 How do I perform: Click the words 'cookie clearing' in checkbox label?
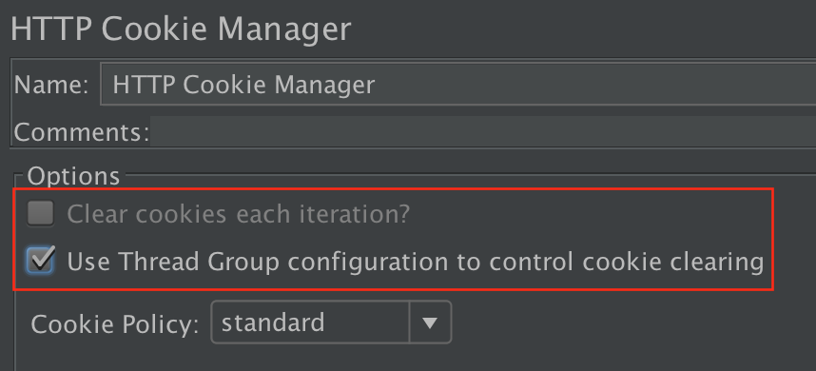673,262
